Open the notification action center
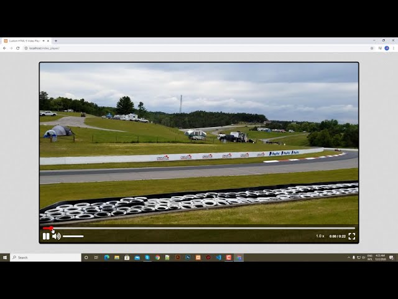 pos(391,257)
